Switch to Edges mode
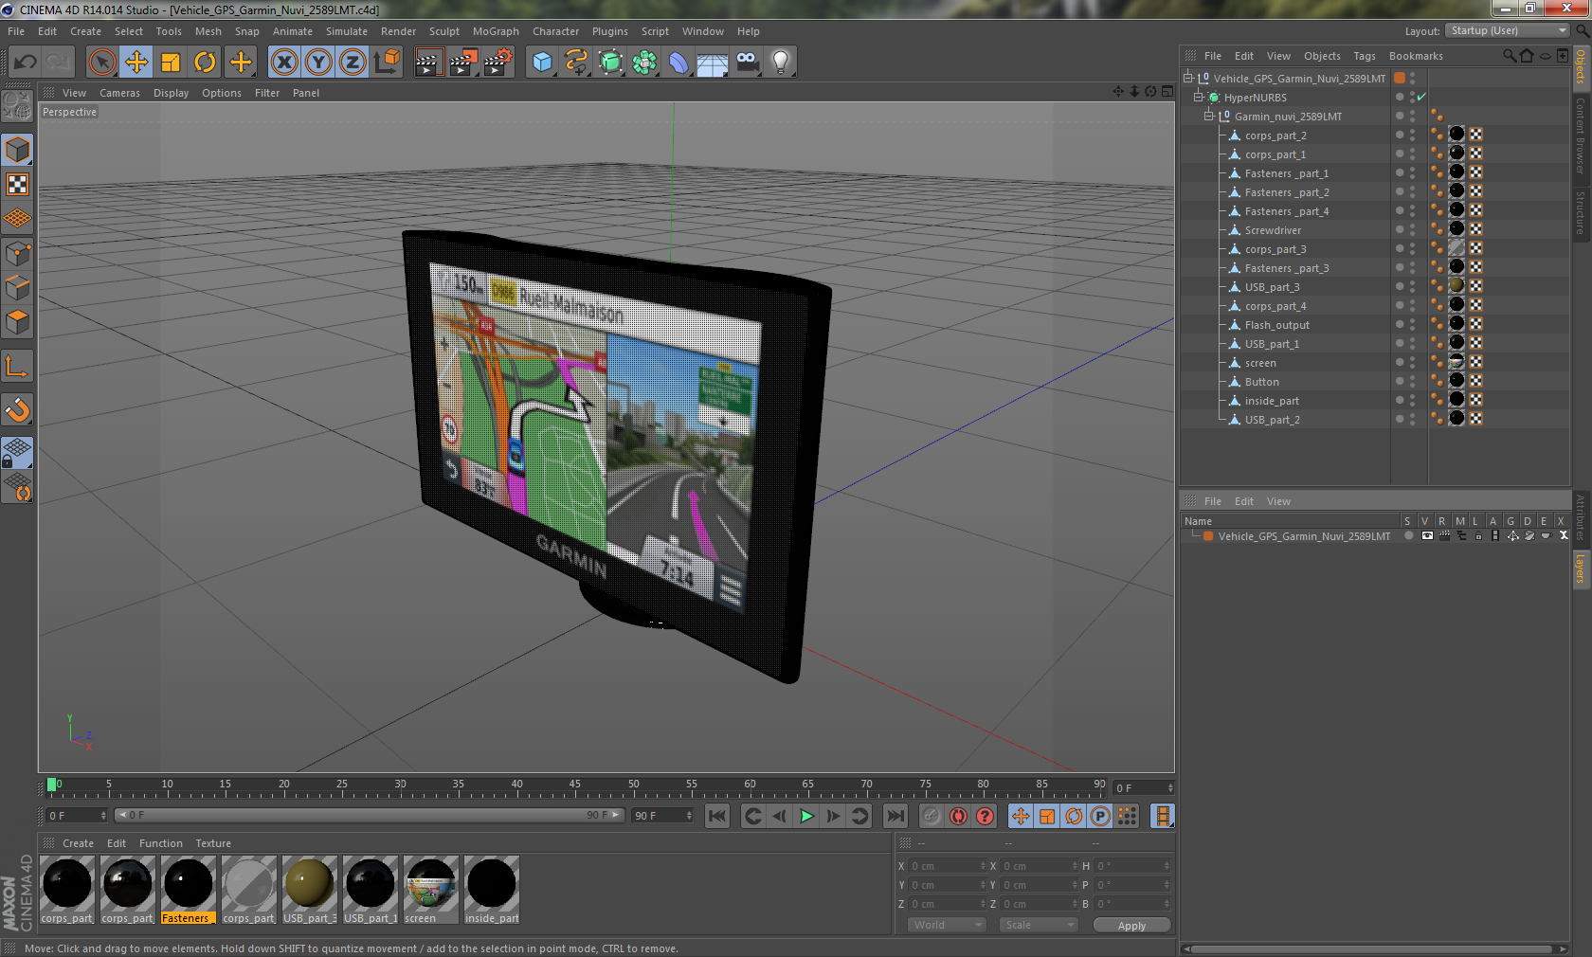The width and height of the screenshot is (1592, 957). [18, 287]
